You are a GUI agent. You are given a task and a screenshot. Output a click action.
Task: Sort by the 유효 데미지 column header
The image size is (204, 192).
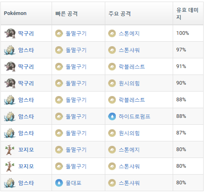click(187, 13)
